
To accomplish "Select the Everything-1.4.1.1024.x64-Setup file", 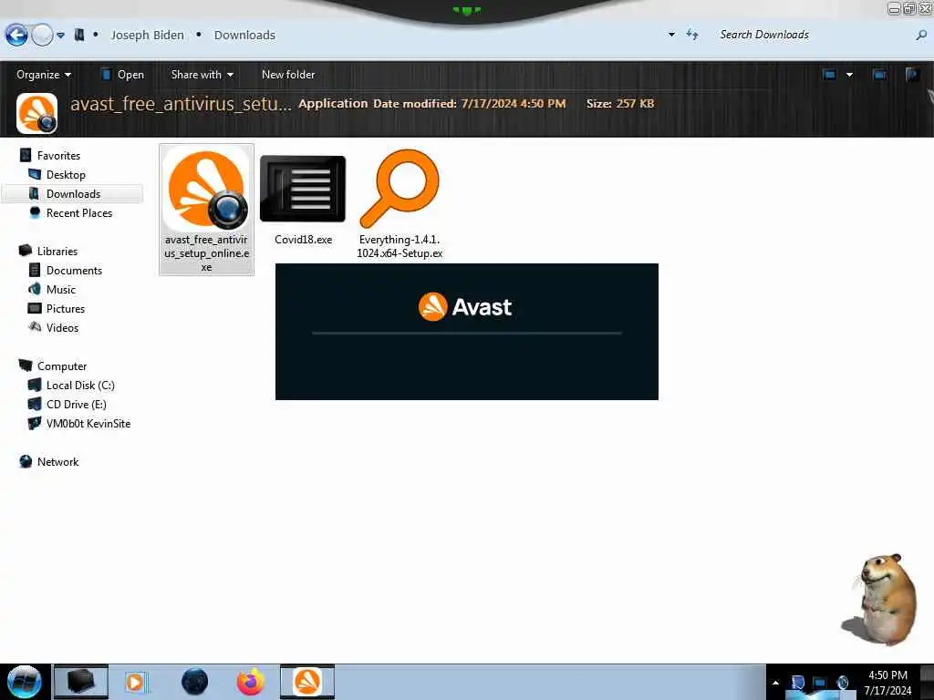I will pos(400,204).
